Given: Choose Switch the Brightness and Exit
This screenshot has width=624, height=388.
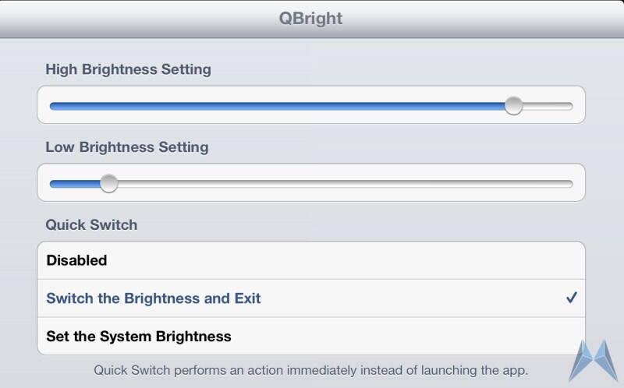Looking at the screenshot, I should [x=311, y=298].
